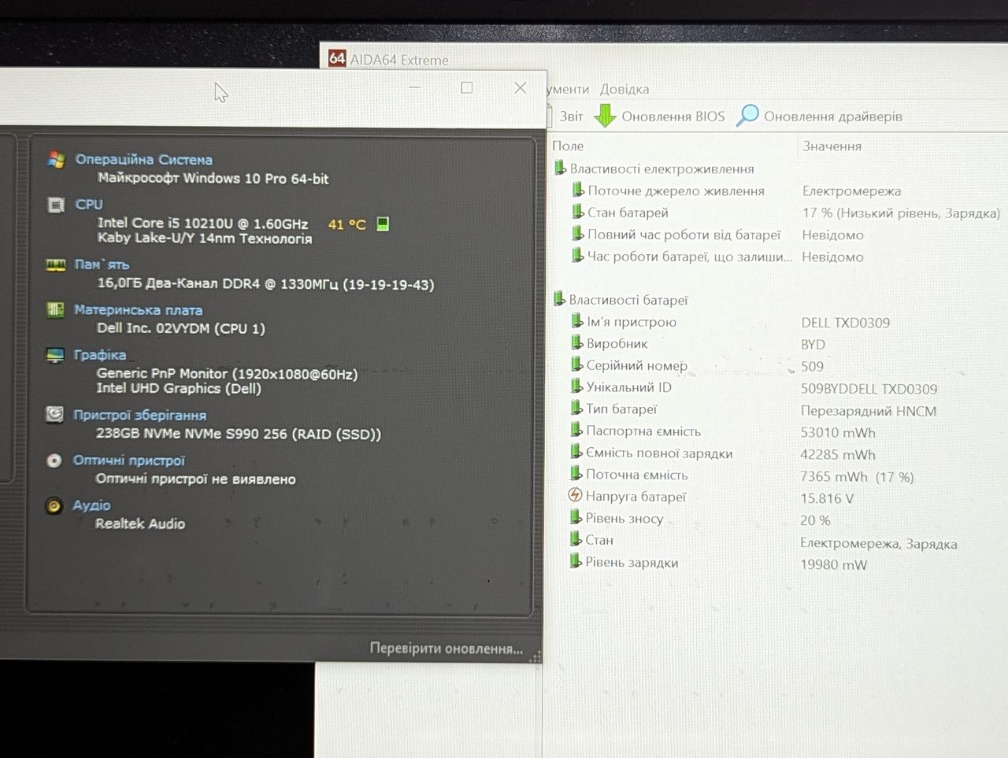Click the green CPU temperature indicator icon
The width and height of the screenshot is (1008, 758).
(383, 224)
